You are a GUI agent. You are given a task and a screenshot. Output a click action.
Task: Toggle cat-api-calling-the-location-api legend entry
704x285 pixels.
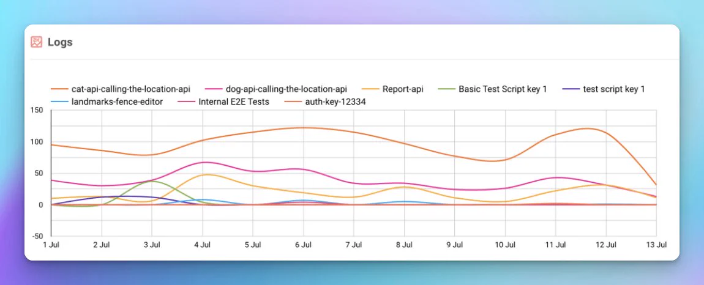click(x=121, y=89)
